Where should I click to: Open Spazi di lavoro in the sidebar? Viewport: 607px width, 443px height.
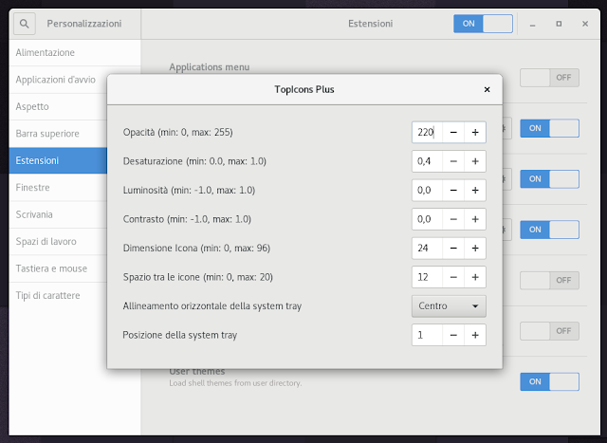pos(58,242)
